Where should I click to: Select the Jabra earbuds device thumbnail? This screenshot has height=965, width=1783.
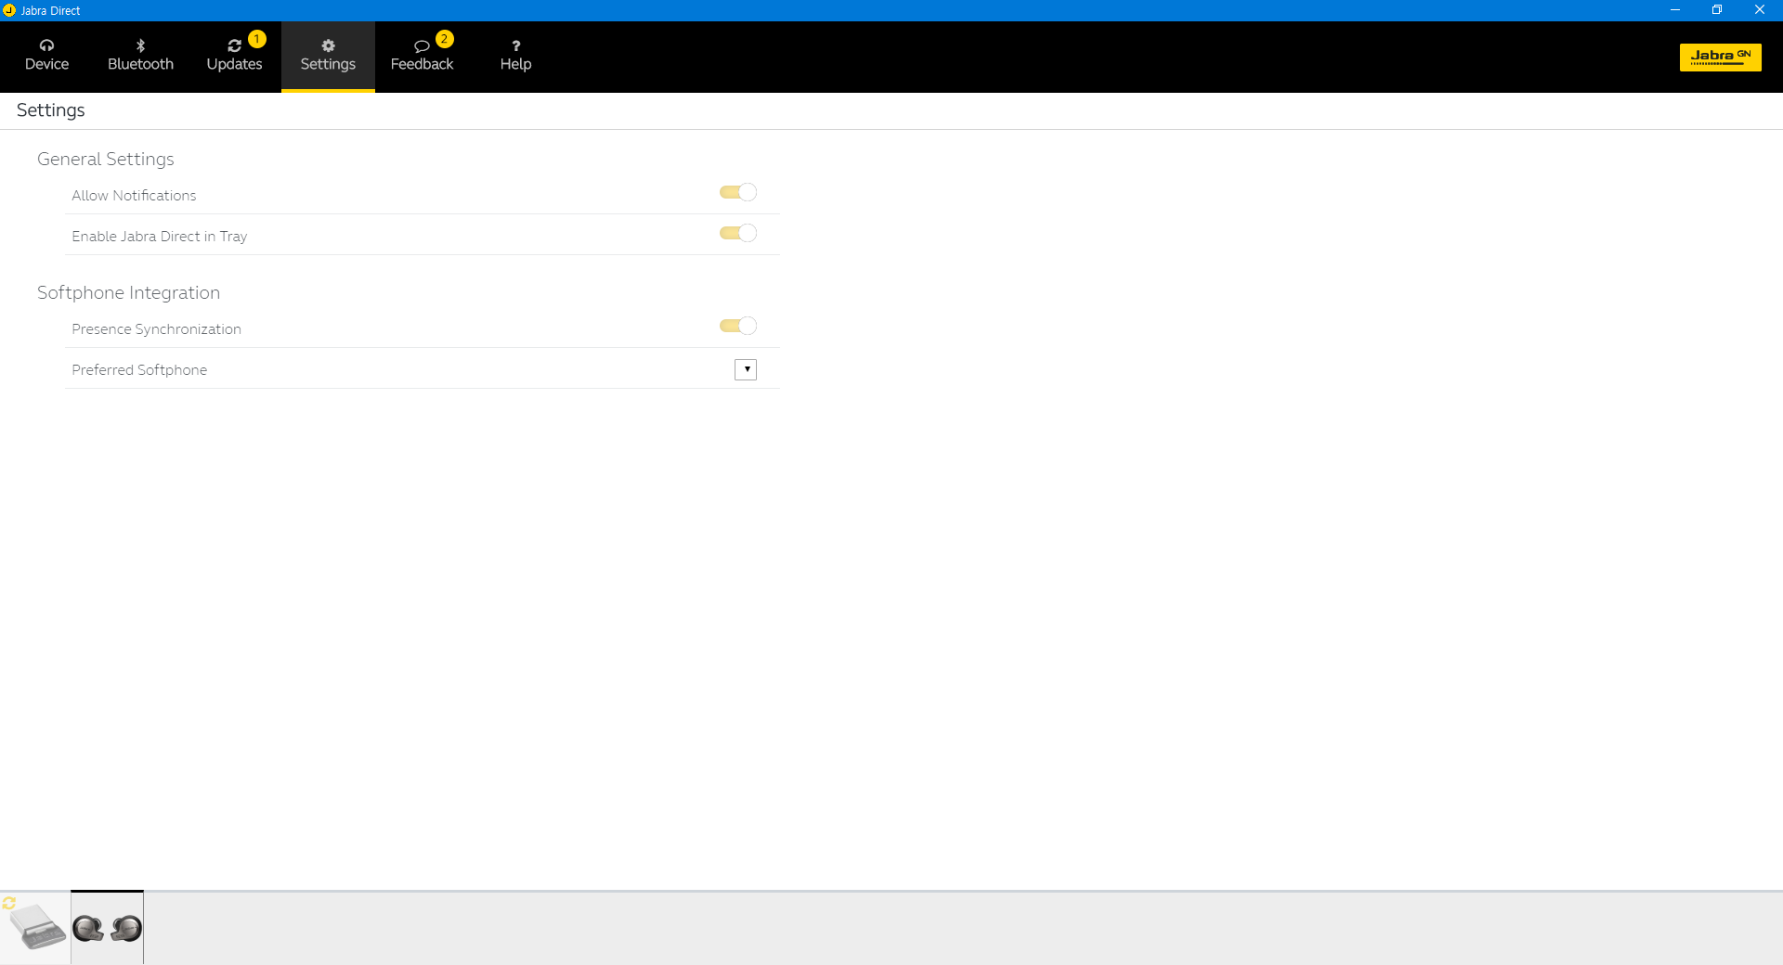click(108, 927)
